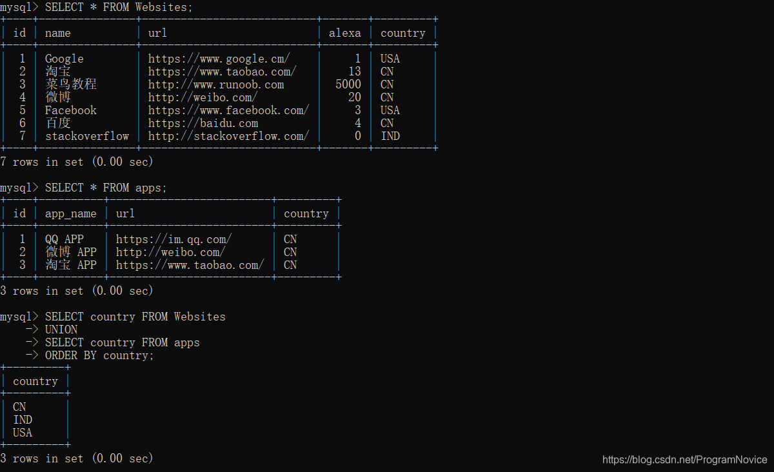Viewport: 774px width, 472px height.
Task: Select the '7 rows in set' status line
Action: [x=77, y=162]
